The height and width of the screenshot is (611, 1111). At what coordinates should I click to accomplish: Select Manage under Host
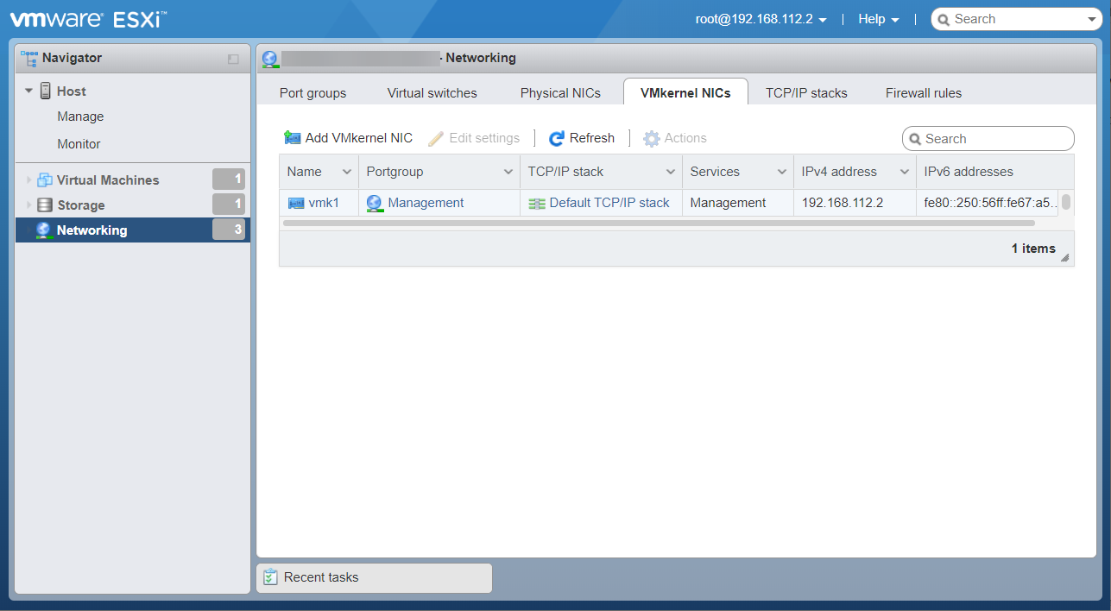(x=80, y=117)
